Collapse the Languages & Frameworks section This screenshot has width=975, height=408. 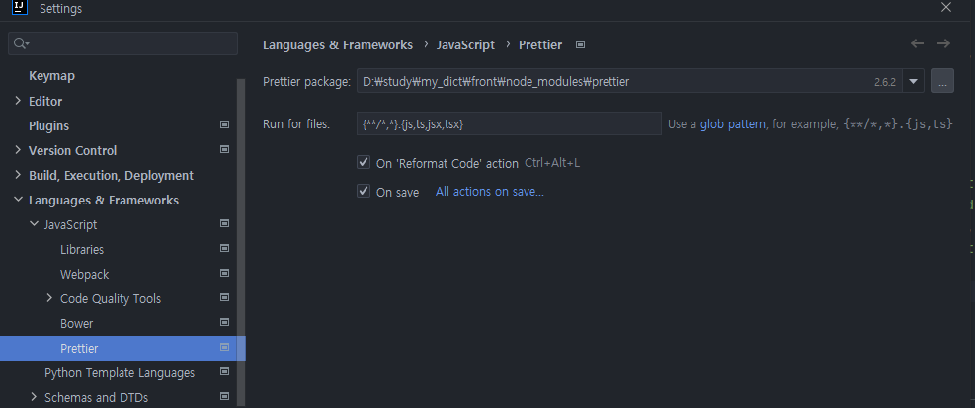[x=18, y=200]
